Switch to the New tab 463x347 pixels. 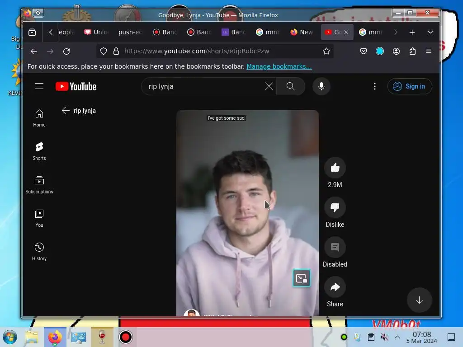tap(302, 32)
